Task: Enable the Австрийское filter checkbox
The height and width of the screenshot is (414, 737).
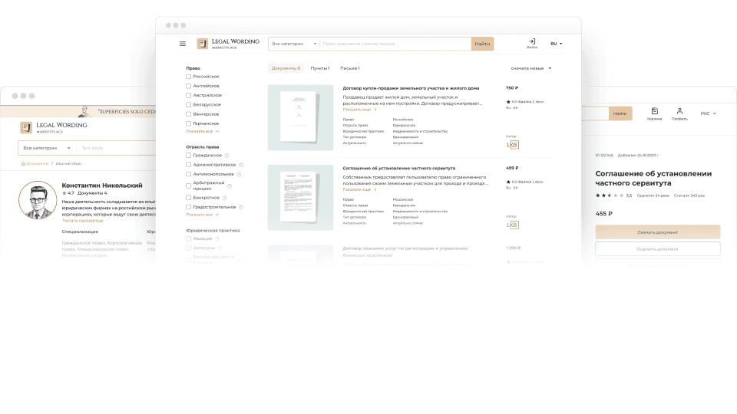Action: click(189, 95)
